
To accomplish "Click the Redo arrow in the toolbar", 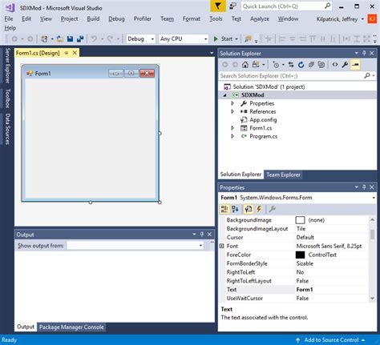I will coord(110,39).
